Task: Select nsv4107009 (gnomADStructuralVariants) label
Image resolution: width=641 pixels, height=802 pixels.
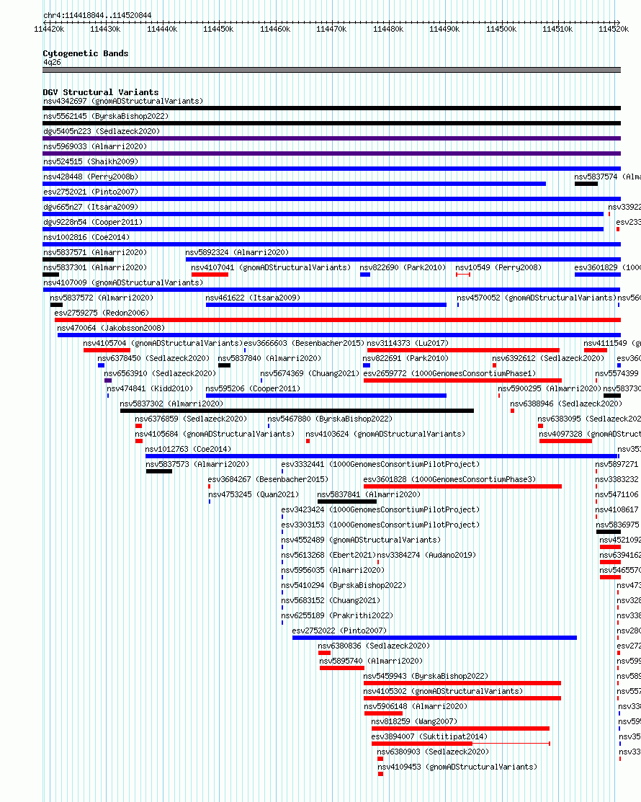Action: point(123,283)
